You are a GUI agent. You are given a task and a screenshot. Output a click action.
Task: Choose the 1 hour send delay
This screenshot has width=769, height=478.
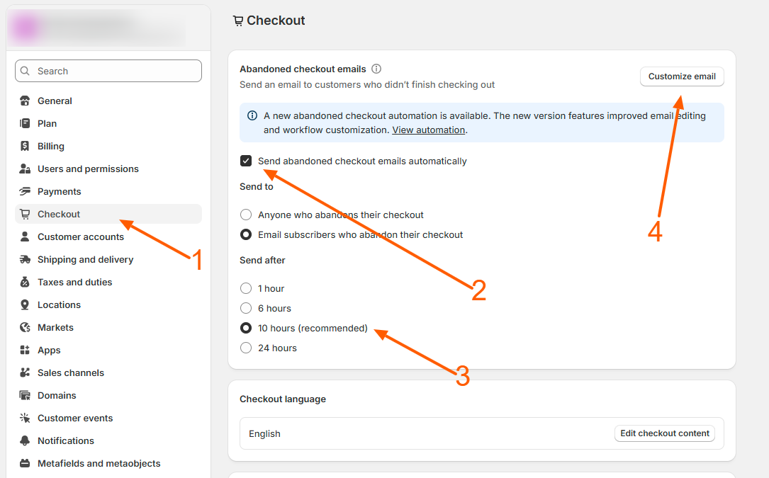tap(246, 288)
